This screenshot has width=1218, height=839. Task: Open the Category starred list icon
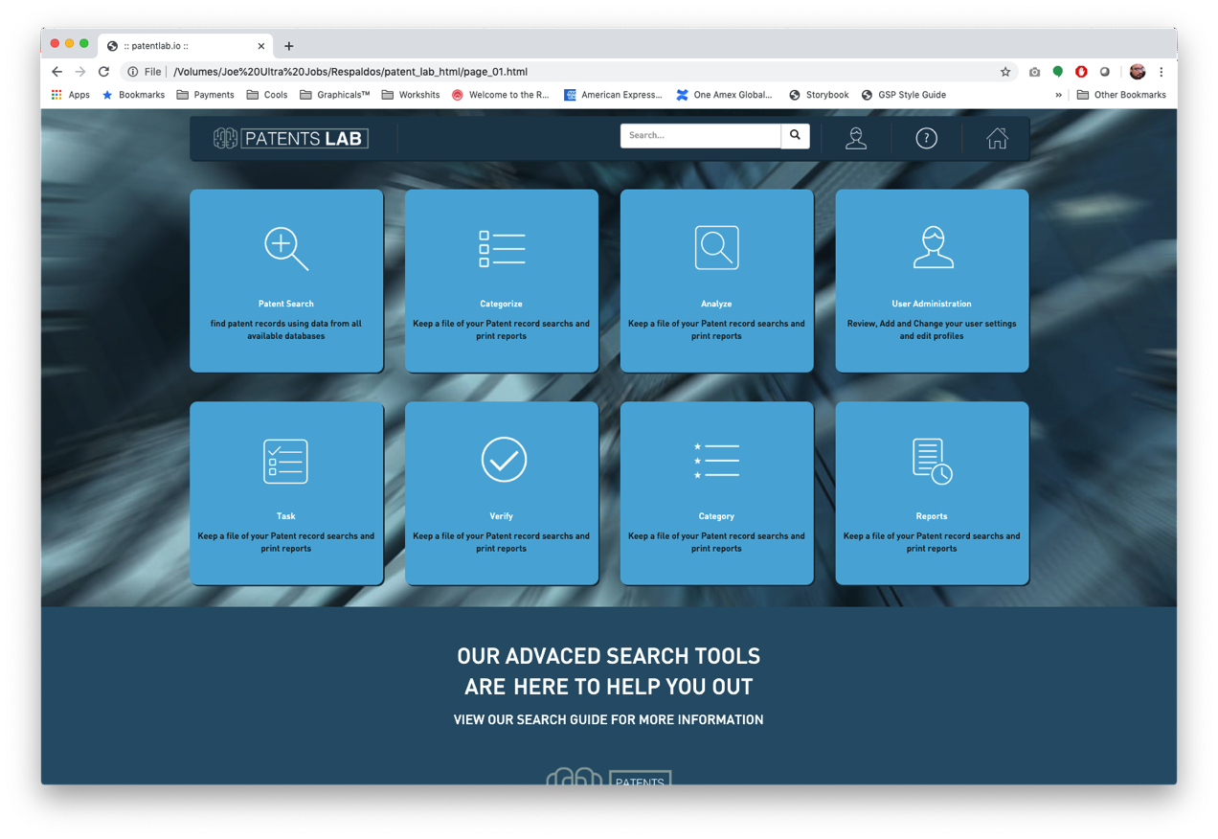pyautogui.click(x=716, y=461)
